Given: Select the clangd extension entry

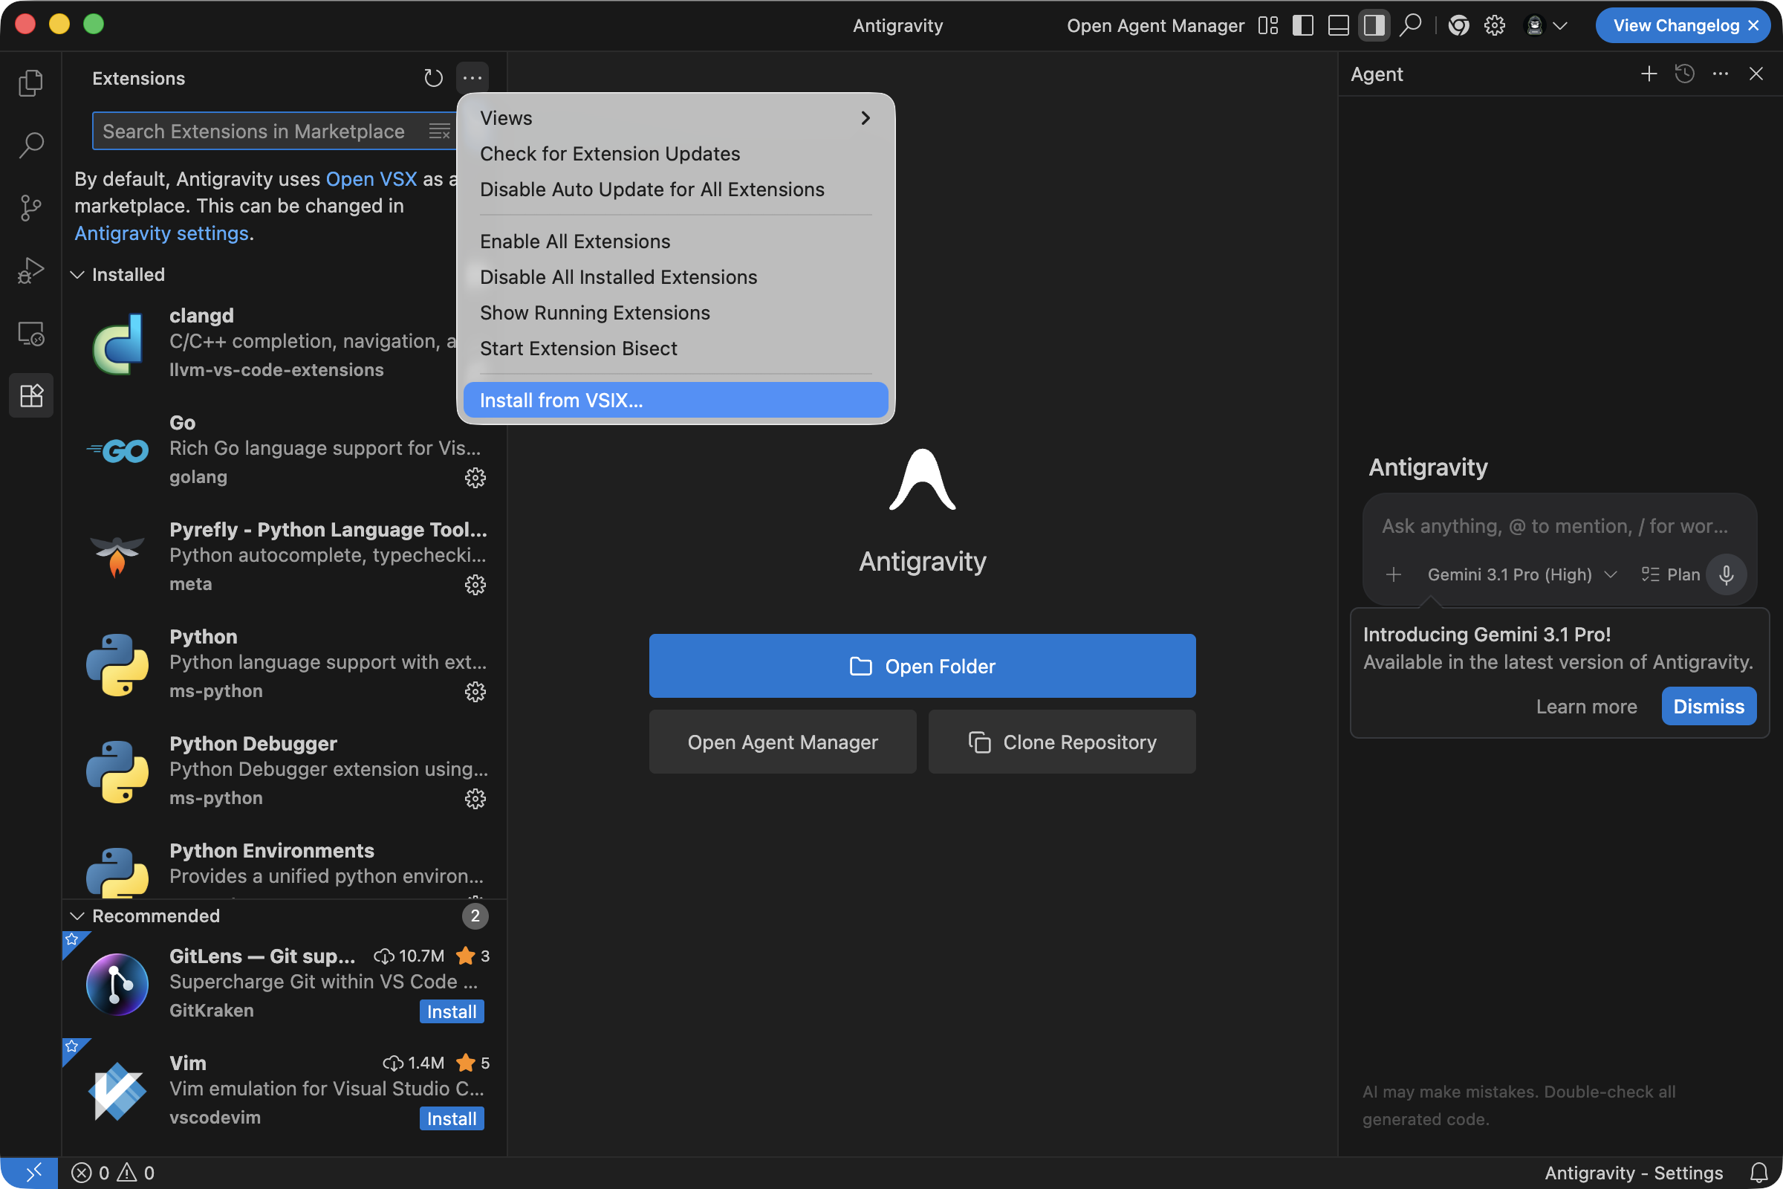Looking at the screenshot, I should point(285,343).
